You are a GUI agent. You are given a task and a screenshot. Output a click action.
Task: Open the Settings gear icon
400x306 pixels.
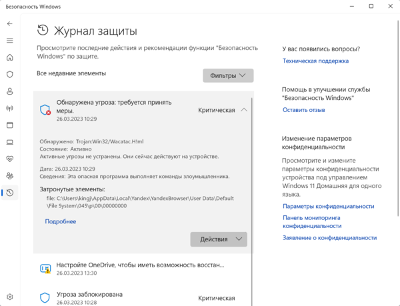click(x=10, y=297)
